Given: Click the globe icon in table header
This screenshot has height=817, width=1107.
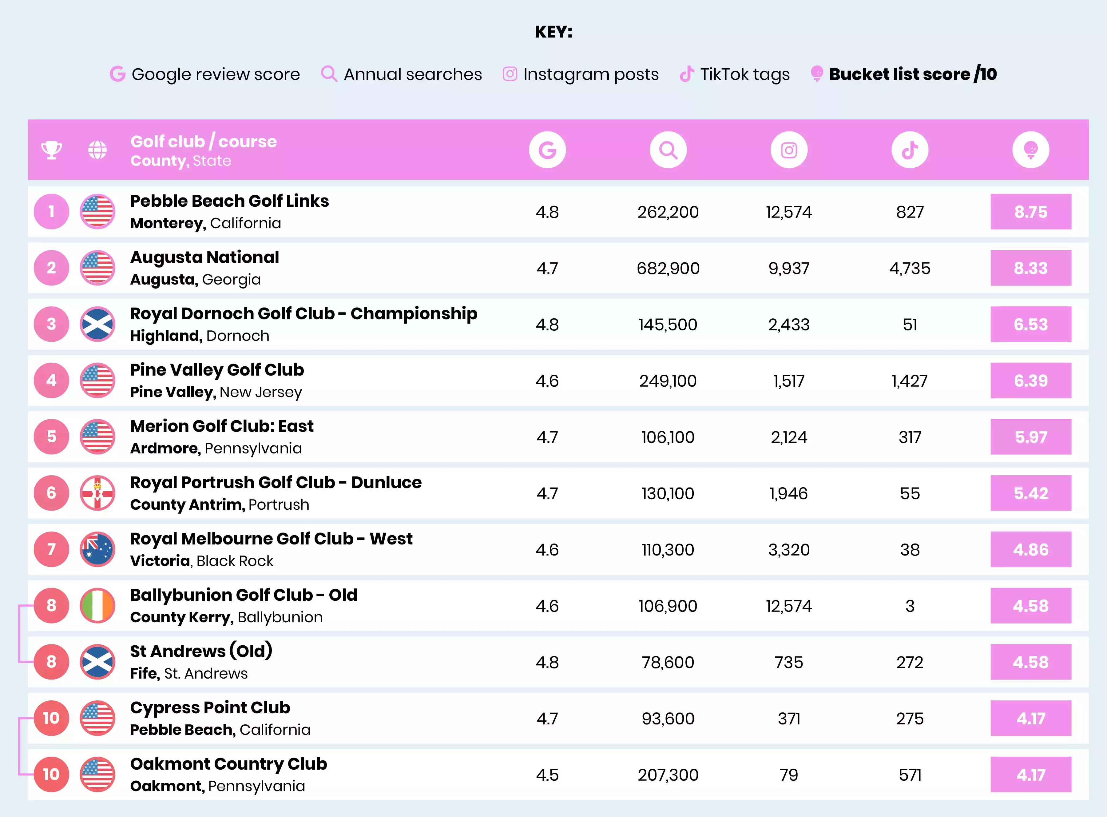Looking at the screenshot, I should [x=97, y=150].
